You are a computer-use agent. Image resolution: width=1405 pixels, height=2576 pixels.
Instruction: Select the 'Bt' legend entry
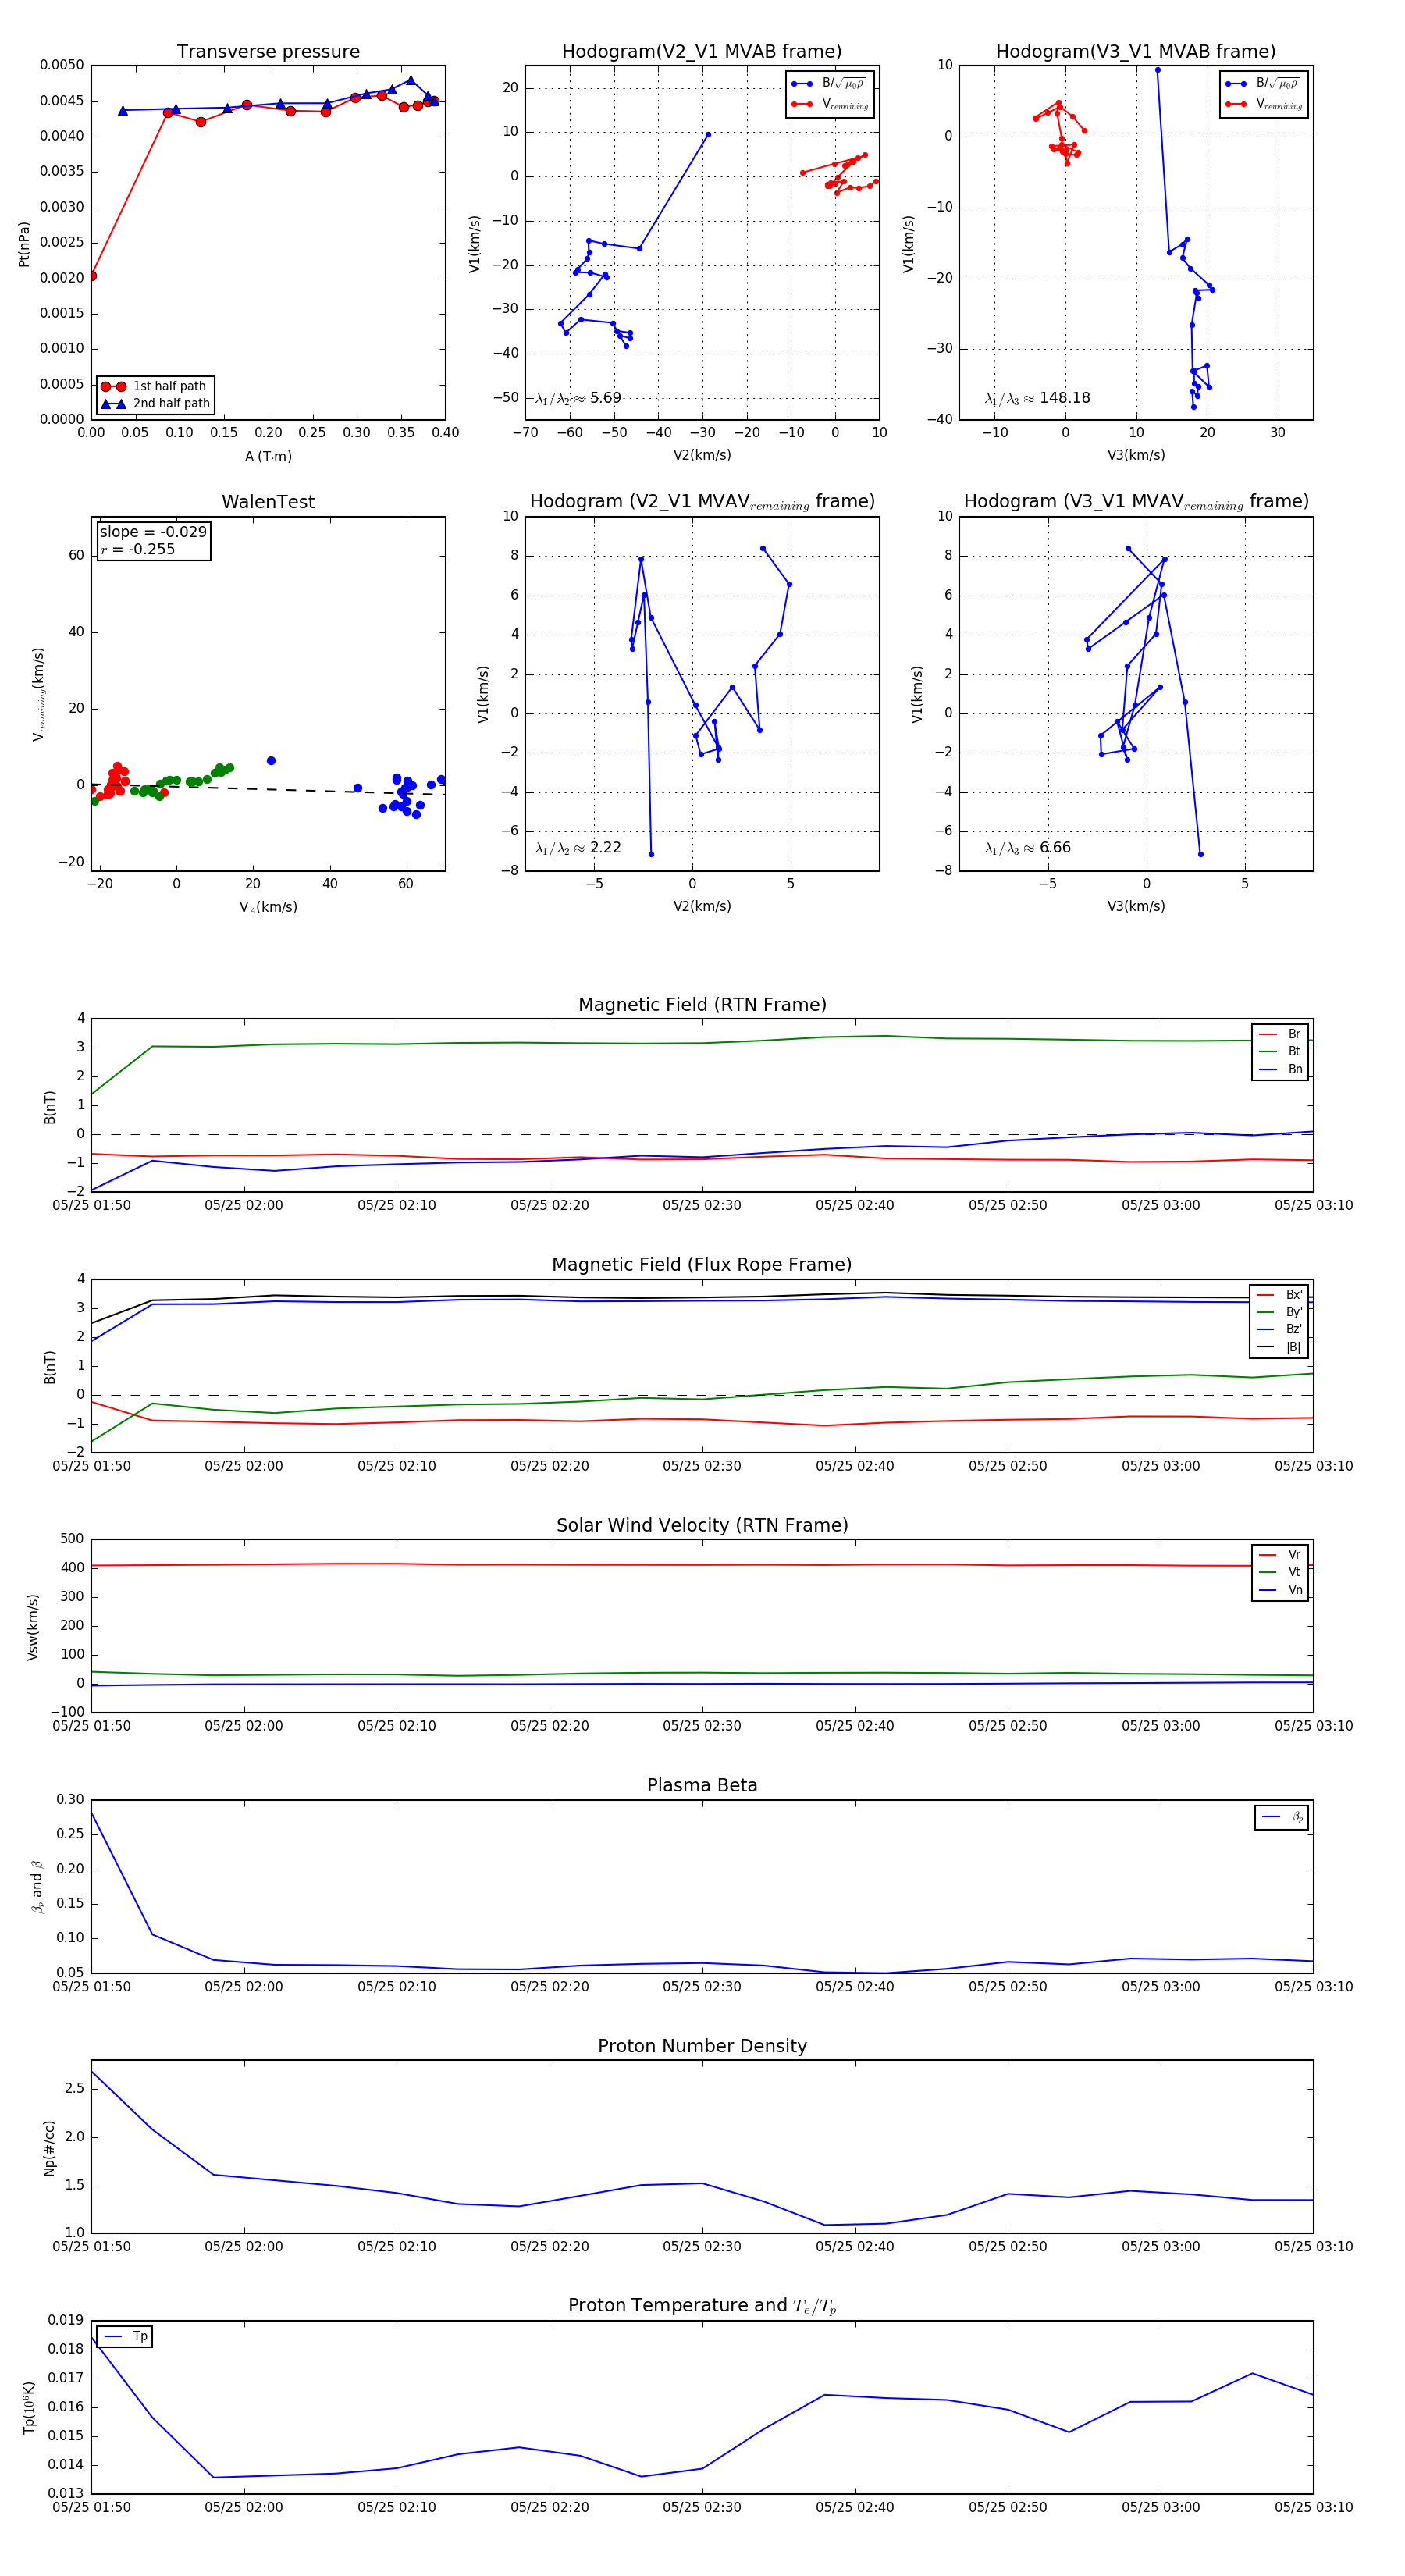point(1281,1052)
